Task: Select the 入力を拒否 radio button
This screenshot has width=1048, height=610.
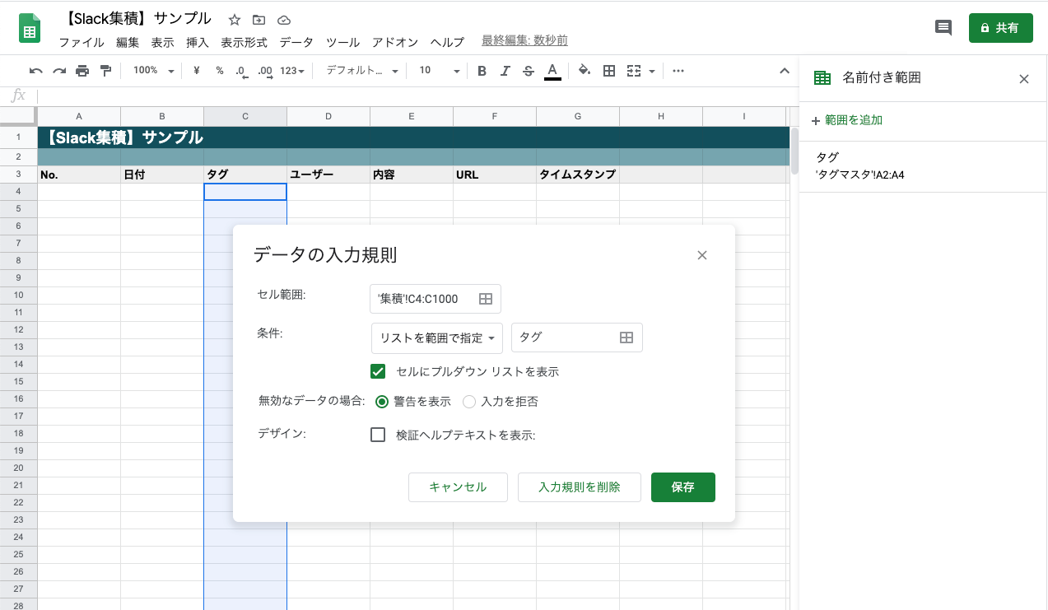Action: point(469,402)
